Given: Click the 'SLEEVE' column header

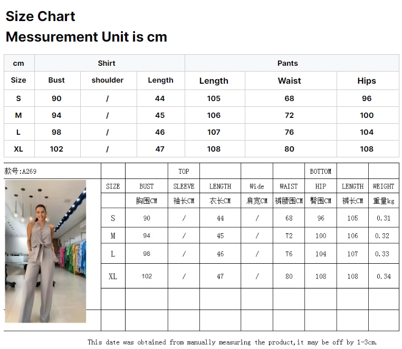Looking at the screenshot, I should click(x=184, y=186).
